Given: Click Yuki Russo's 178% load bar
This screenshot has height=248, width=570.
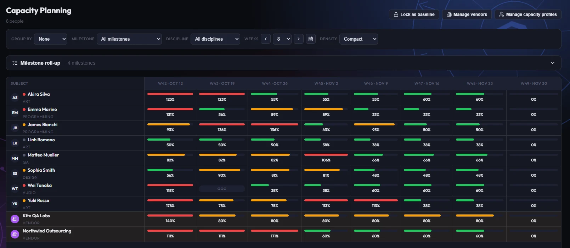Looking at the screenshot, I should click(x=170, y=200).
